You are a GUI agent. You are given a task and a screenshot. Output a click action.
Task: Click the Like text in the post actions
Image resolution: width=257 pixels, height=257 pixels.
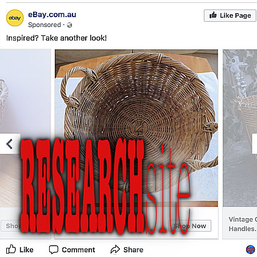[x=26, y=250]
